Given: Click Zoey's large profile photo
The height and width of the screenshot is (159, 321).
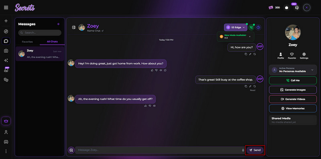Looking at the screenshot, I should tap(293, 32).
